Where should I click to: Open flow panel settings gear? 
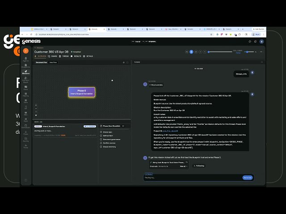pyautogui.click(x=124, y=62)
